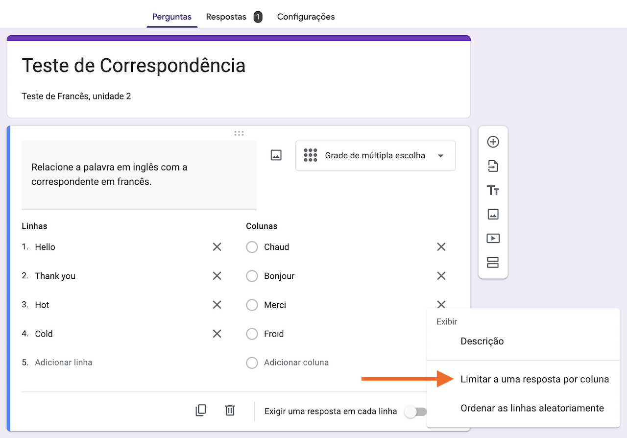The width and height of the screenshot is (627, 438).
Task: Add a new section to the form
Action: pos(493,263)
